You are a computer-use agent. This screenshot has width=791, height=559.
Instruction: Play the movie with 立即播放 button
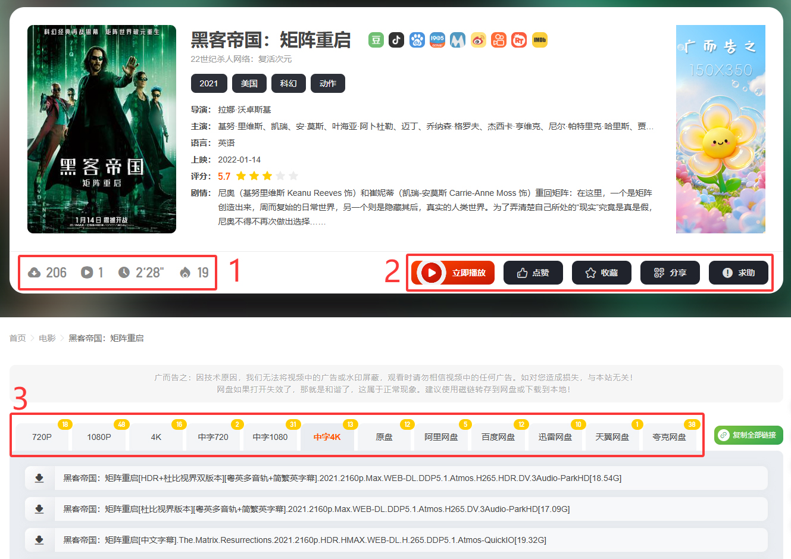click(x=453, y=273)
